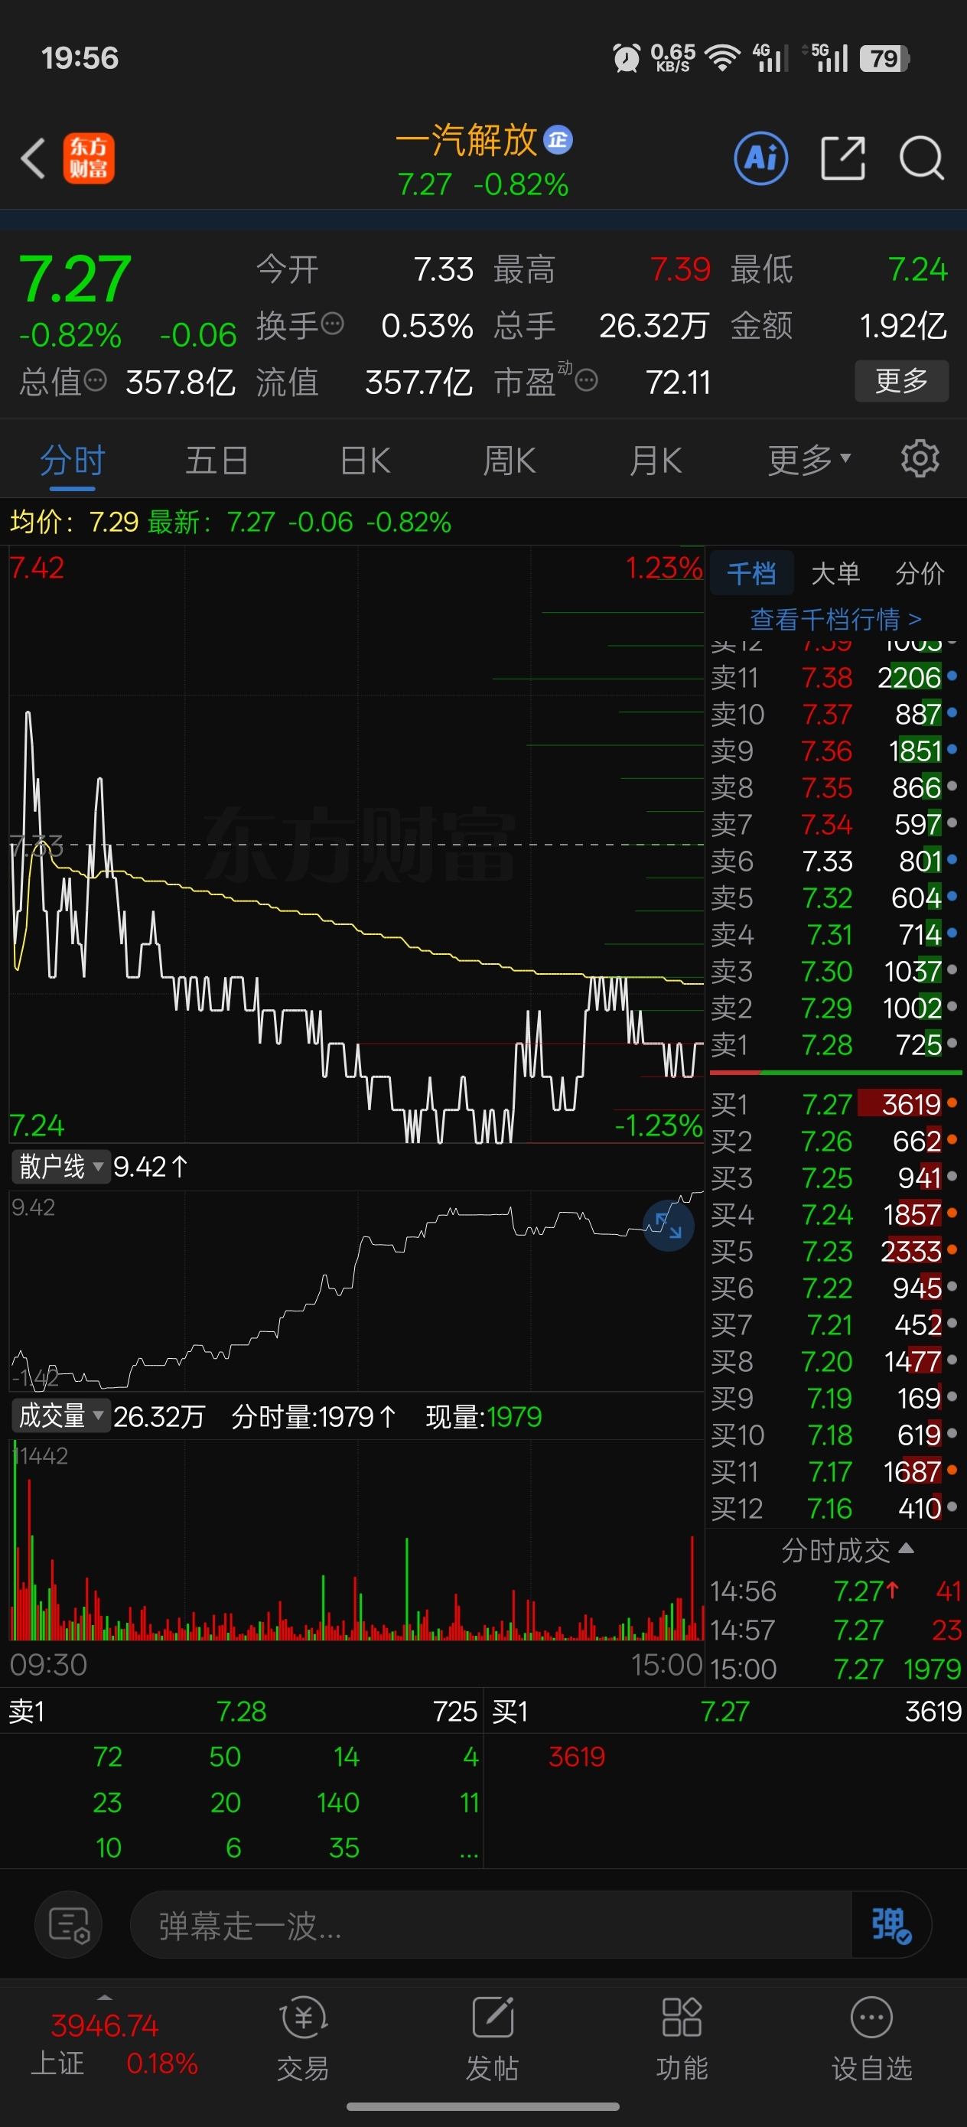
Task: Select the 卖6 7.33 order row
Action: pyautogui.click(x=835, y=862)
